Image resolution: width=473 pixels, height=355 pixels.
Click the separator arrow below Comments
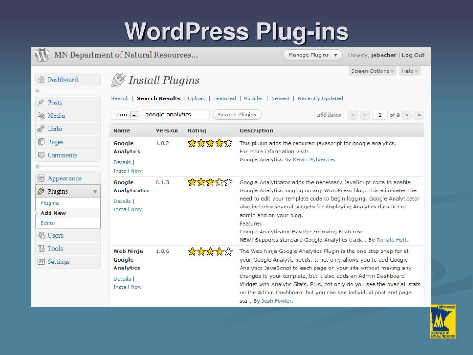click(38, 166)
